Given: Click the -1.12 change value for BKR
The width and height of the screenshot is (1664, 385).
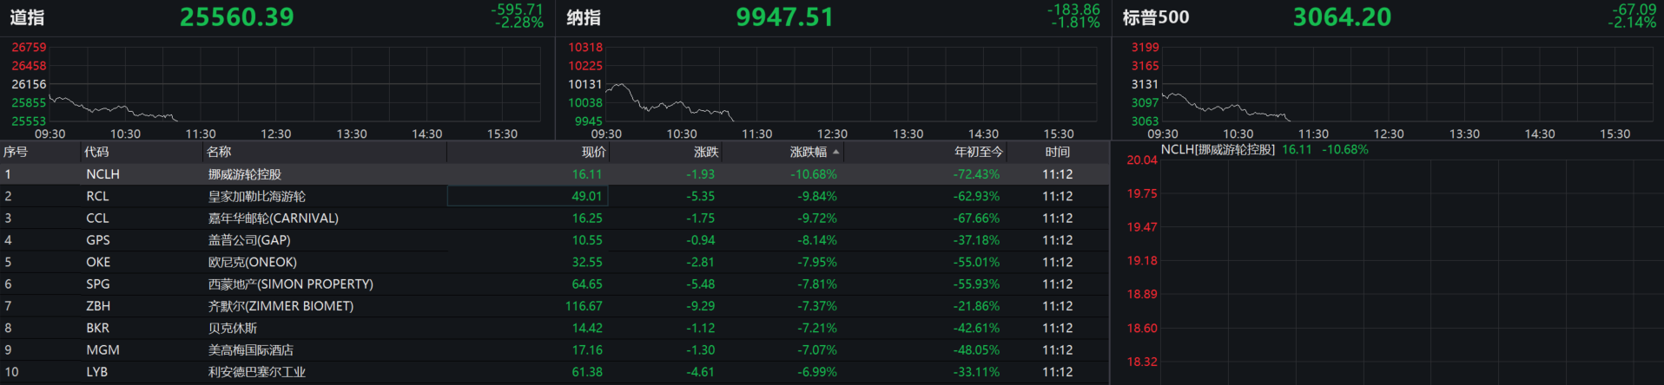Looking at the screenshot, I should click(x=701, y=328).
